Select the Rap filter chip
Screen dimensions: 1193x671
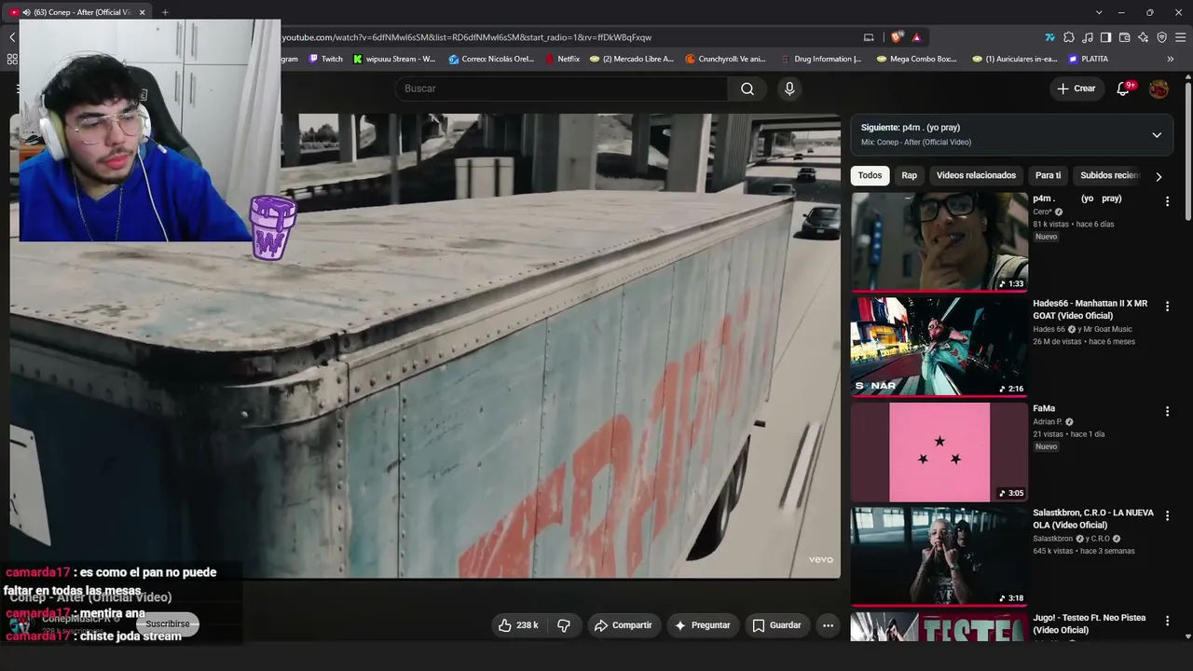909,175
